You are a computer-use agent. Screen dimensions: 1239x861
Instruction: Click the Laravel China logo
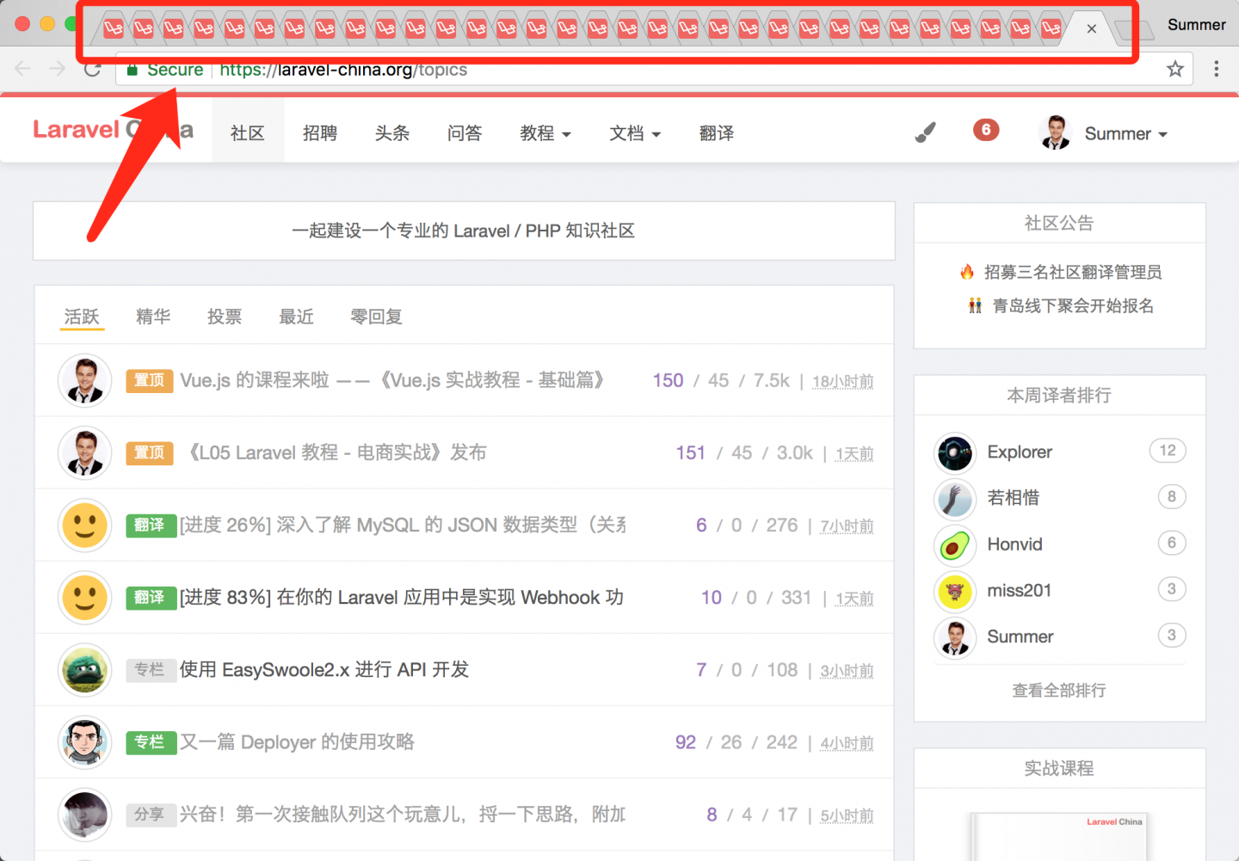click(x=112, y=130)
